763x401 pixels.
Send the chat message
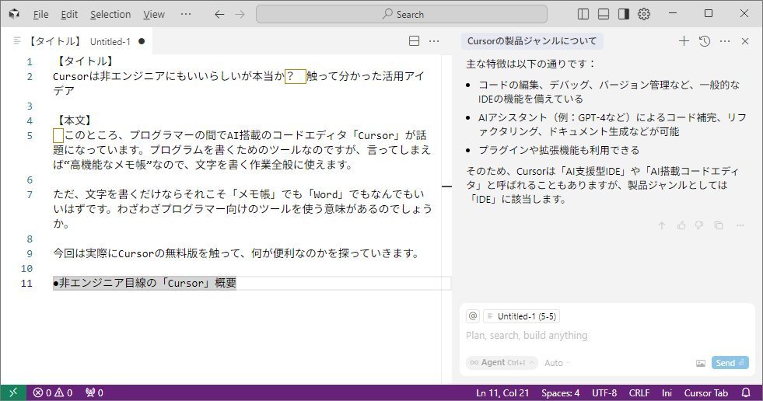(x=730, y=363)
